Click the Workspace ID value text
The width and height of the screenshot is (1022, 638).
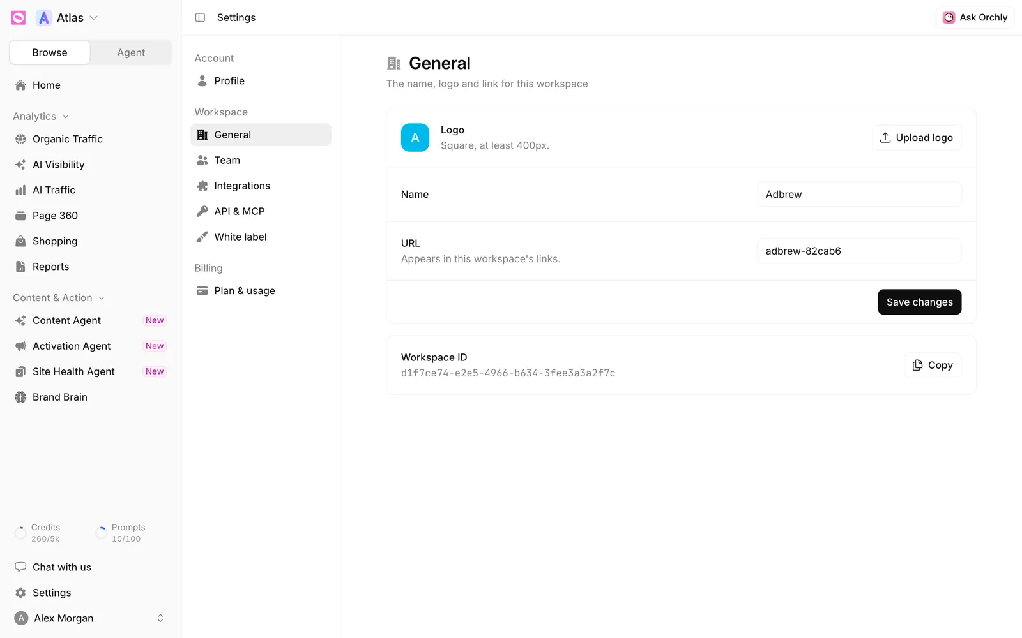[x=508, y=373]
